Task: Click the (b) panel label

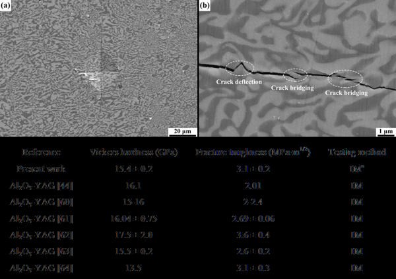Action: coord(205,6)
